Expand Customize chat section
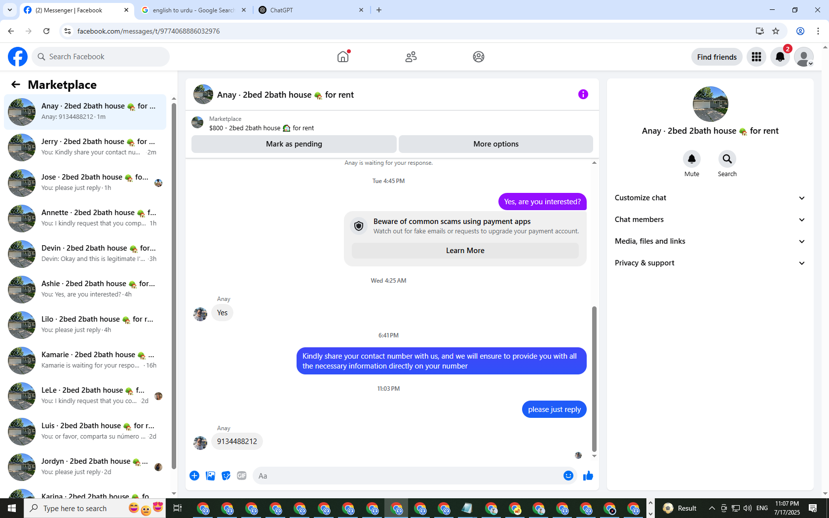Viewport: 829px width, 518px height. (710, 198)
